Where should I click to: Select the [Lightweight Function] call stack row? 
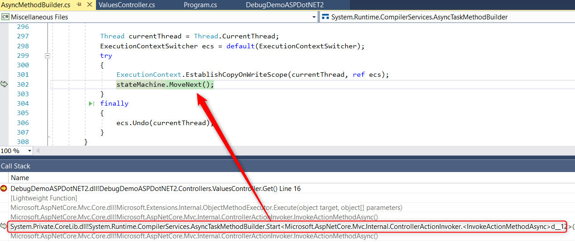coord(44,198)
